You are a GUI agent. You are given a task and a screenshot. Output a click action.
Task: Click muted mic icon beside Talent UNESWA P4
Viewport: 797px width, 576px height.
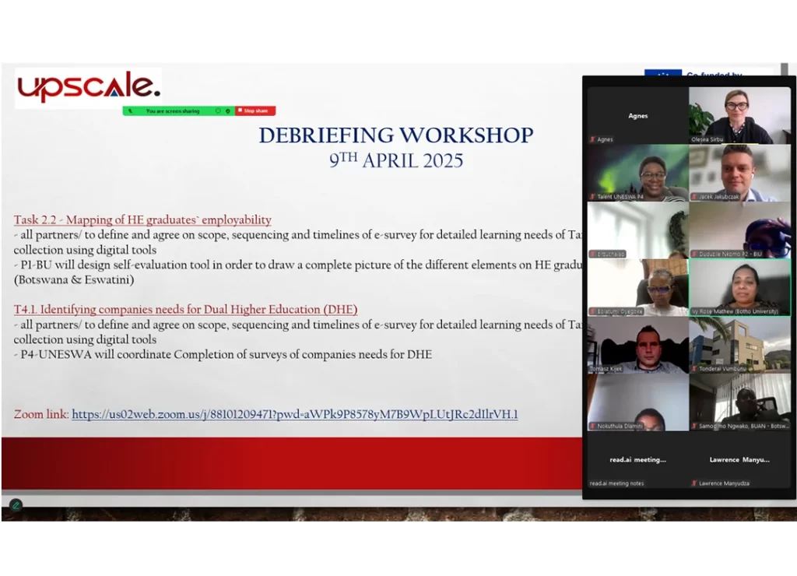coord(592,197)
